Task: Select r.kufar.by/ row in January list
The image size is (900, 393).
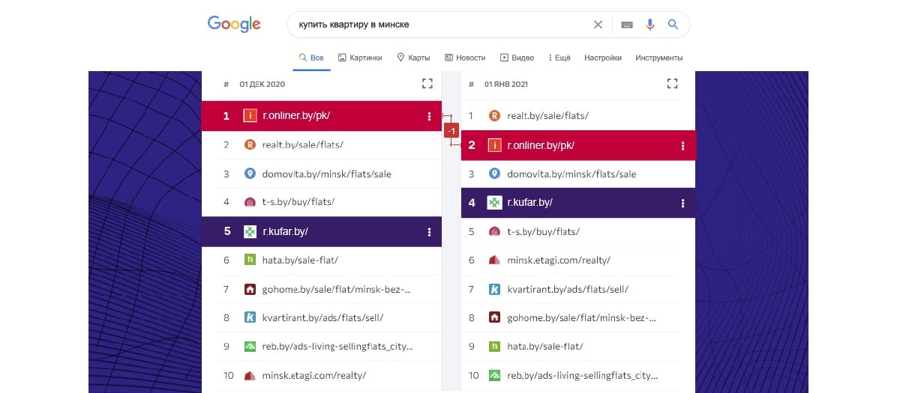Action: 578,203
